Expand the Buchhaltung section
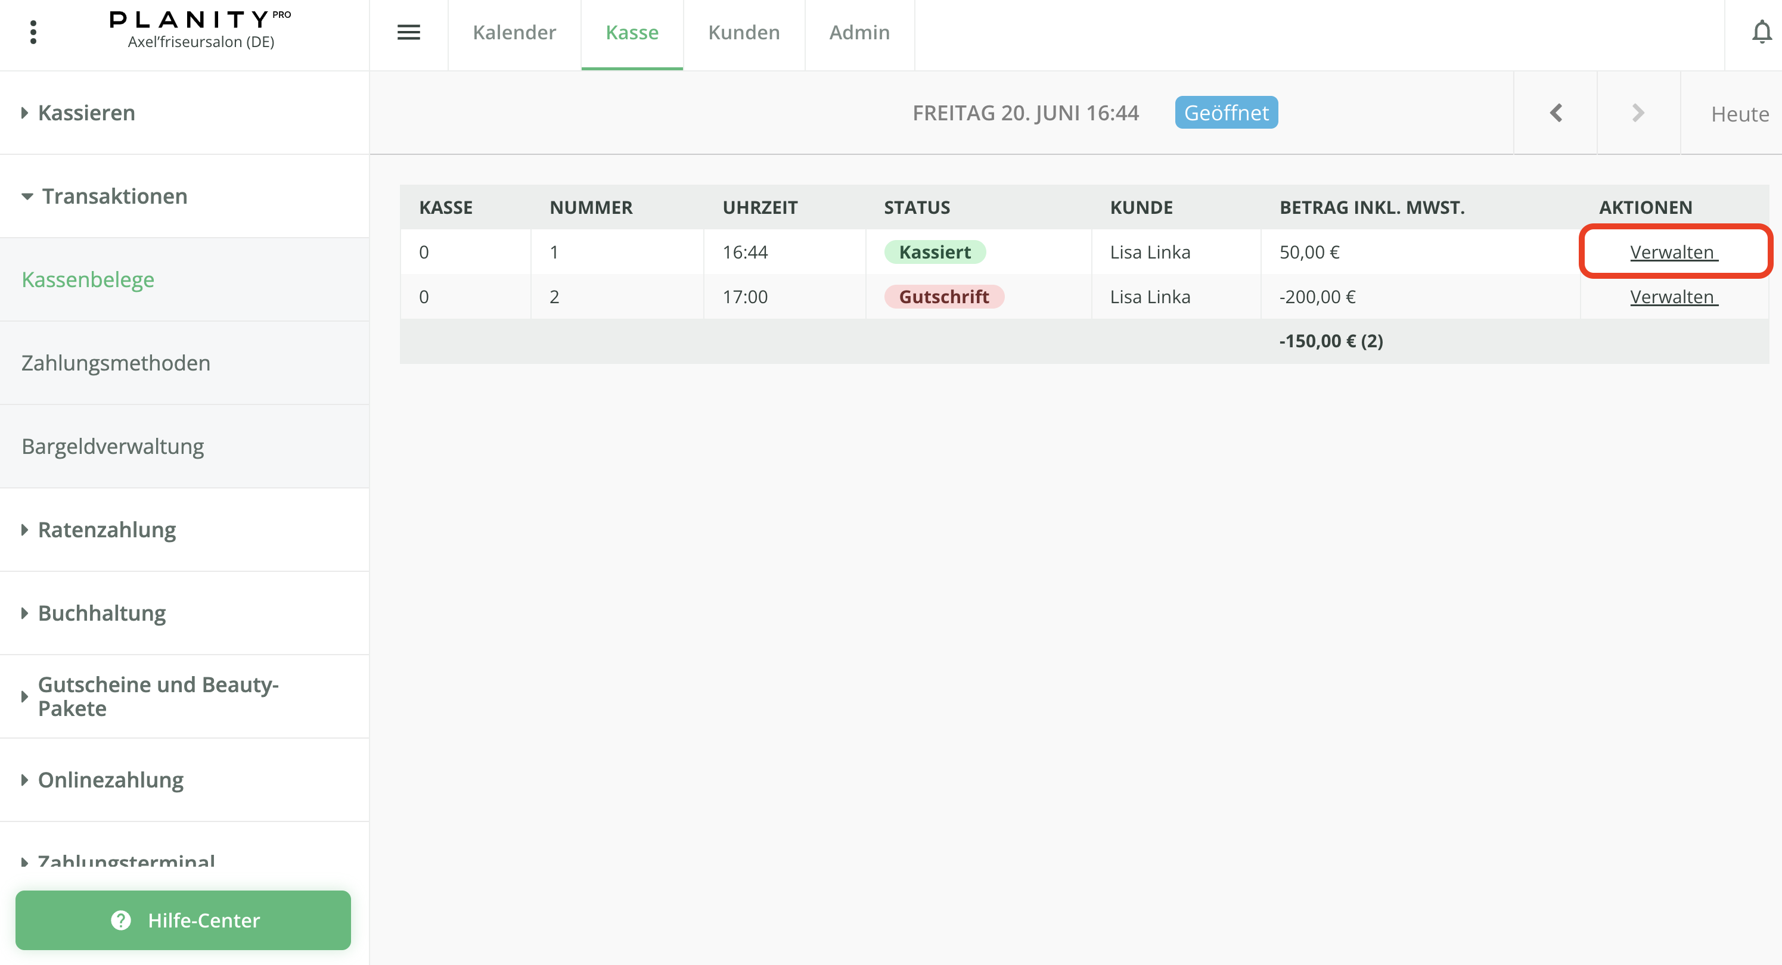The height and width of the screenshot is (965, 1782). pyautogui.click(x=102, y=613)
